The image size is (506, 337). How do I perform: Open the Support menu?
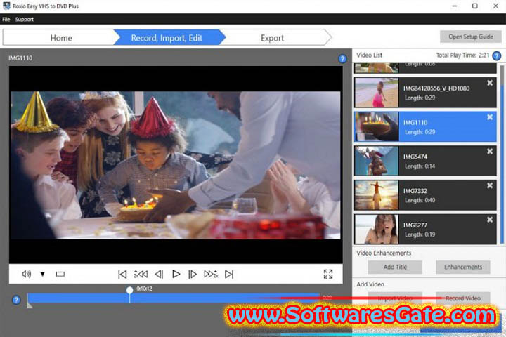(x=24, y=20)
